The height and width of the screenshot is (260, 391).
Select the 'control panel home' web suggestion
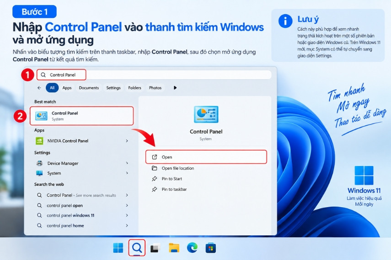(65, 226)
